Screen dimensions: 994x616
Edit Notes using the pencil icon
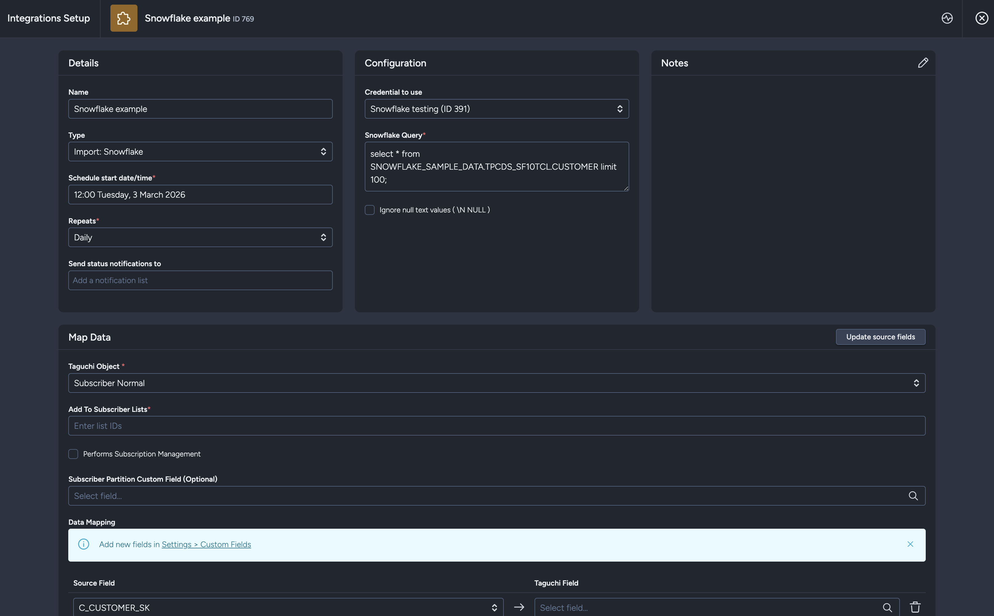(x=923, y=63)
